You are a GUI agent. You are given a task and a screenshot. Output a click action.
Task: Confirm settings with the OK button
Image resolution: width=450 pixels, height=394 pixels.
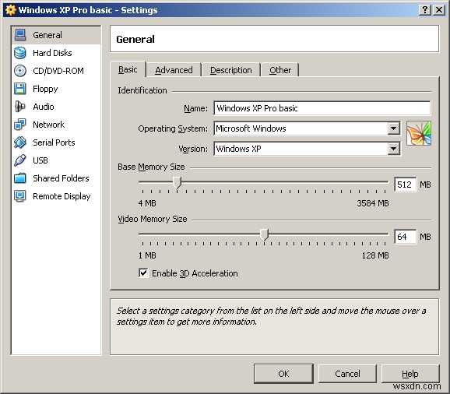(283, 374)
